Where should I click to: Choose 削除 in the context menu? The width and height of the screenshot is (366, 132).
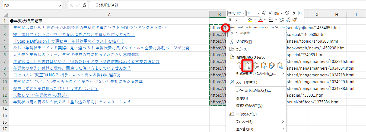tap(243, 98)
